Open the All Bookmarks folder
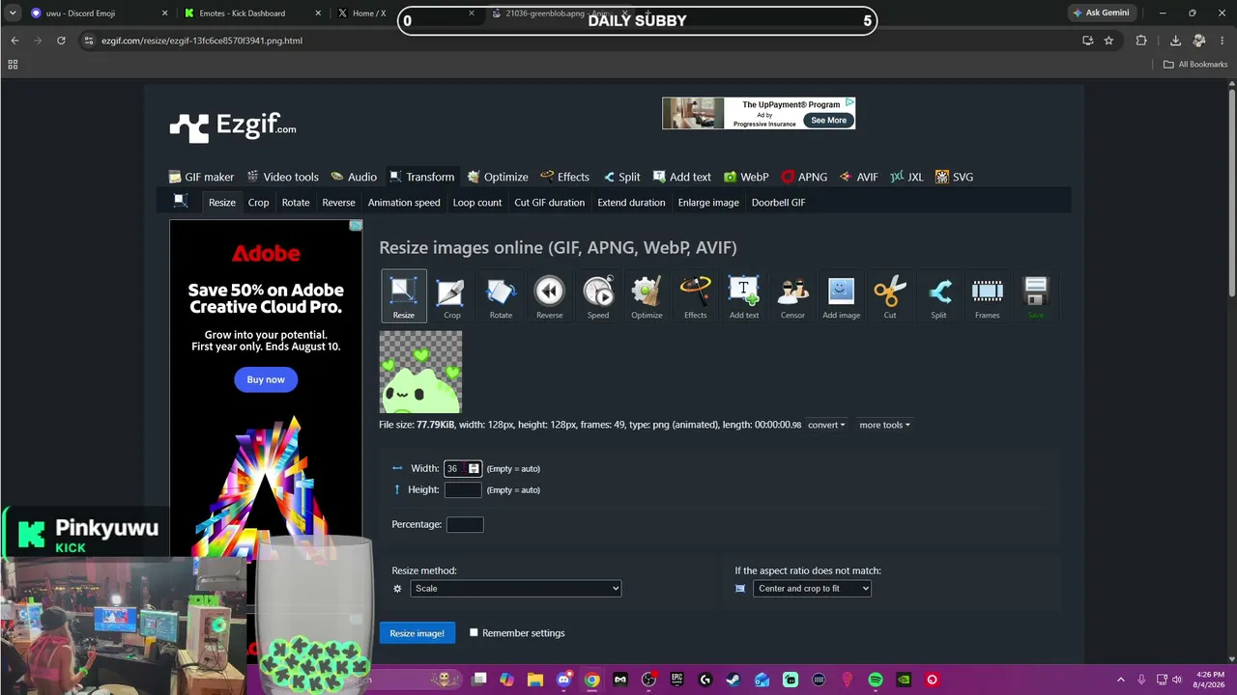 [x=1195, y=65]
